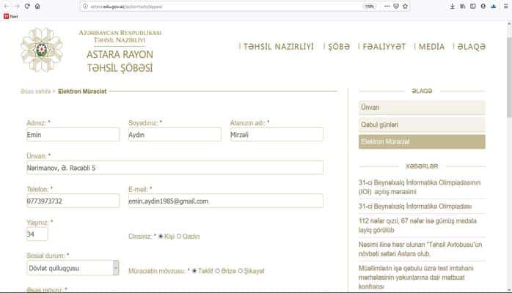Open the Firefox hamburger menu

click(x=504, y=6)
